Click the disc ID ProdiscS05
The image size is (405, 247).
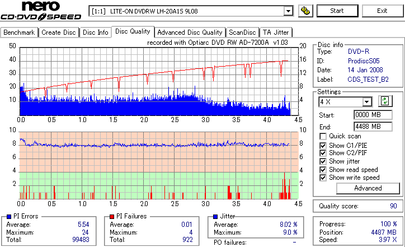(x=364, y=61)
